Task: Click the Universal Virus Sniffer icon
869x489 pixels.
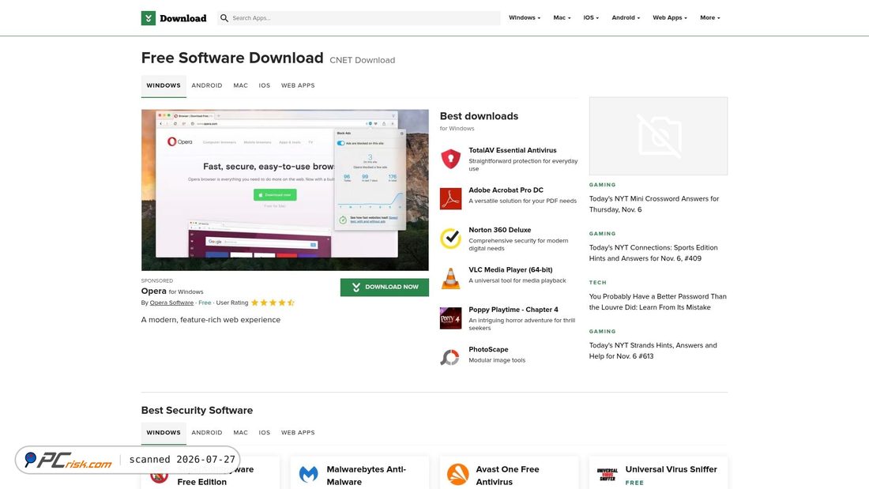Action: point(608,475)
